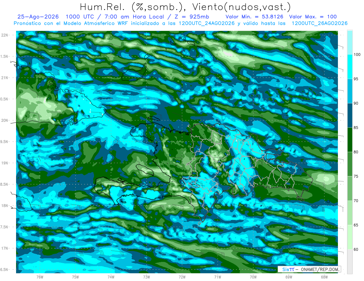Screen dimensions: 364x281
Task: Select the '69W' longitude label
Action: tap(289, 277)
